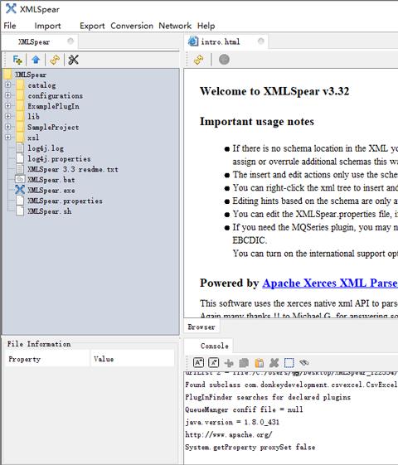The height and width of the screenshot is (465, 398).
Task: Select XMLSpear.properties in the tree
Action: 65,201
